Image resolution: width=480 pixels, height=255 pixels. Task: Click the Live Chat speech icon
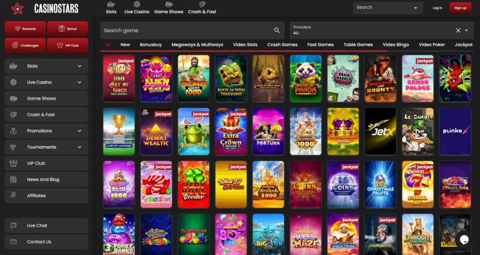(x=13, y=225)
